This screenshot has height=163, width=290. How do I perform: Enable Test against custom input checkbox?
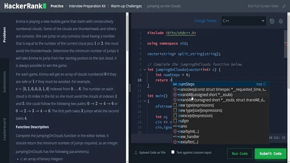tap(173, 153)
